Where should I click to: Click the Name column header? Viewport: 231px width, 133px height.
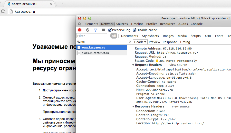click(x=101, y=42)
